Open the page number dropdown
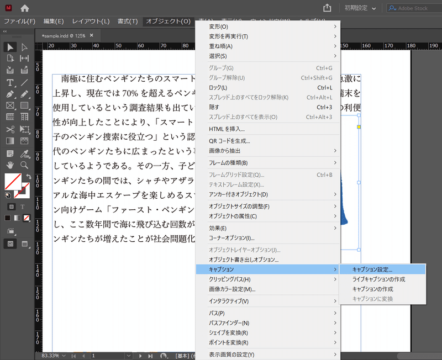This screenshot has height=360, width=442. tap(129, 356)
